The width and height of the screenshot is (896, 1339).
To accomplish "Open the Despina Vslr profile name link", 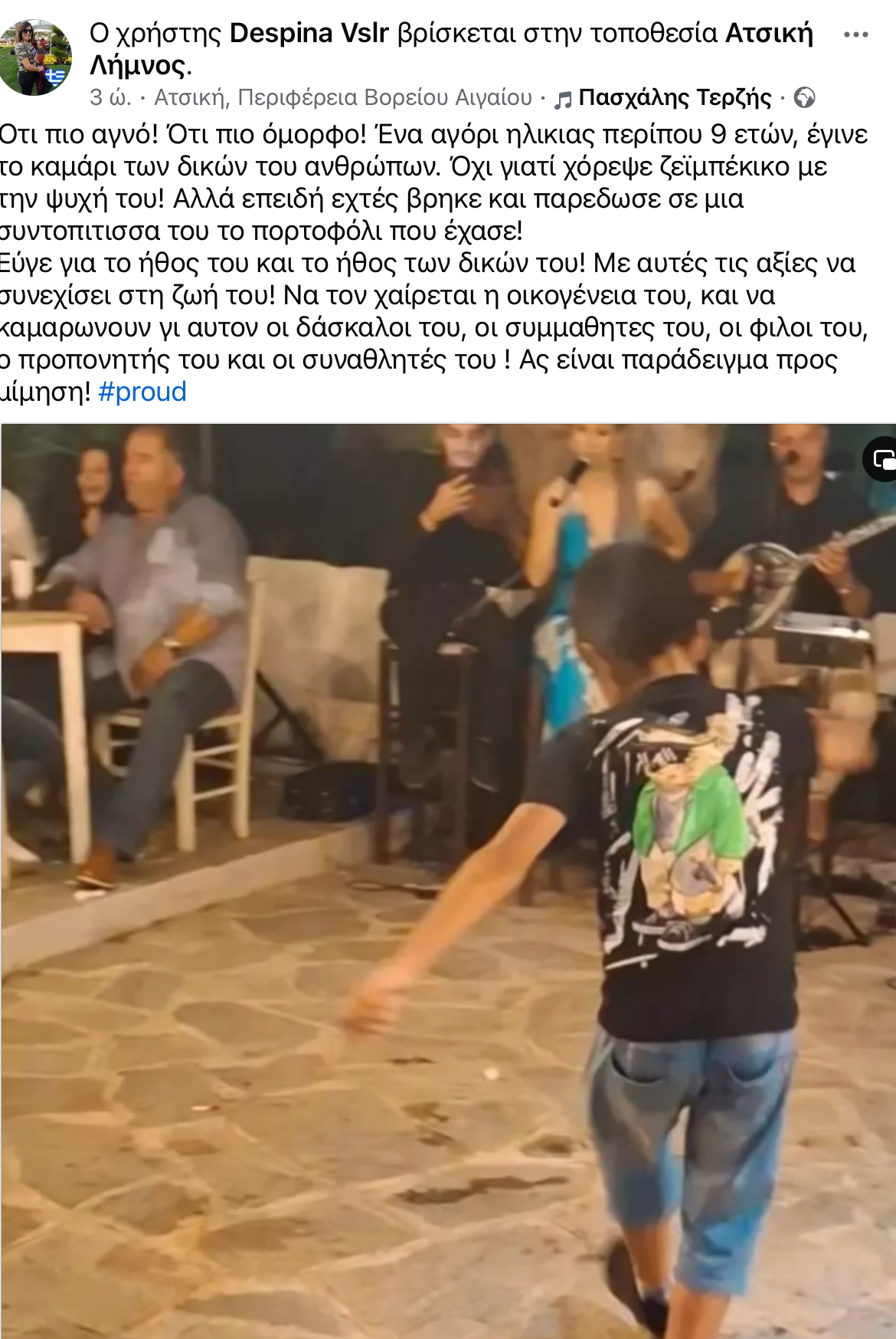I will point(309,34).
